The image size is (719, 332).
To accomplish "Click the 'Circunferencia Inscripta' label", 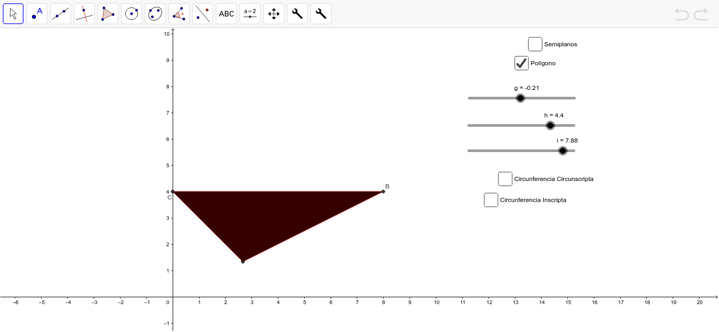I will click(533, 200).
